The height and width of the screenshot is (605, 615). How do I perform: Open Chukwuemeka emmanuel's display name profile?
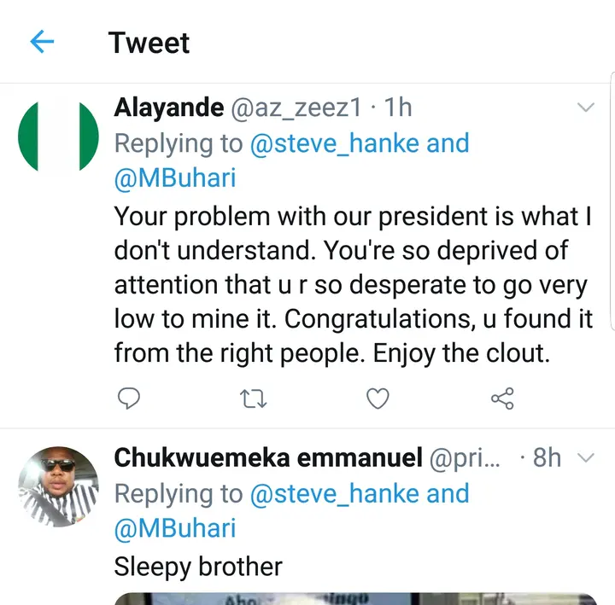click(x=268, y=458)
